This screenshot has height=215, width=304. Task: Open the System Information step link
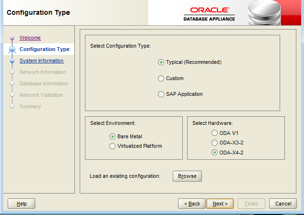pyautogui.click(x=42, y=61)
